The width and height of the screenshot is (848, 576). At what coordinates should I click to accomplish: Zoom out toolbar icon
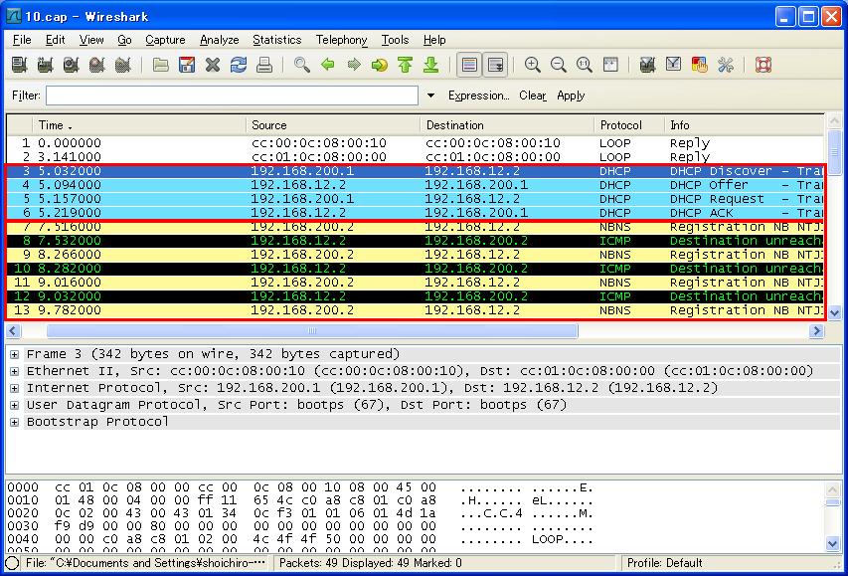point(559,65)
